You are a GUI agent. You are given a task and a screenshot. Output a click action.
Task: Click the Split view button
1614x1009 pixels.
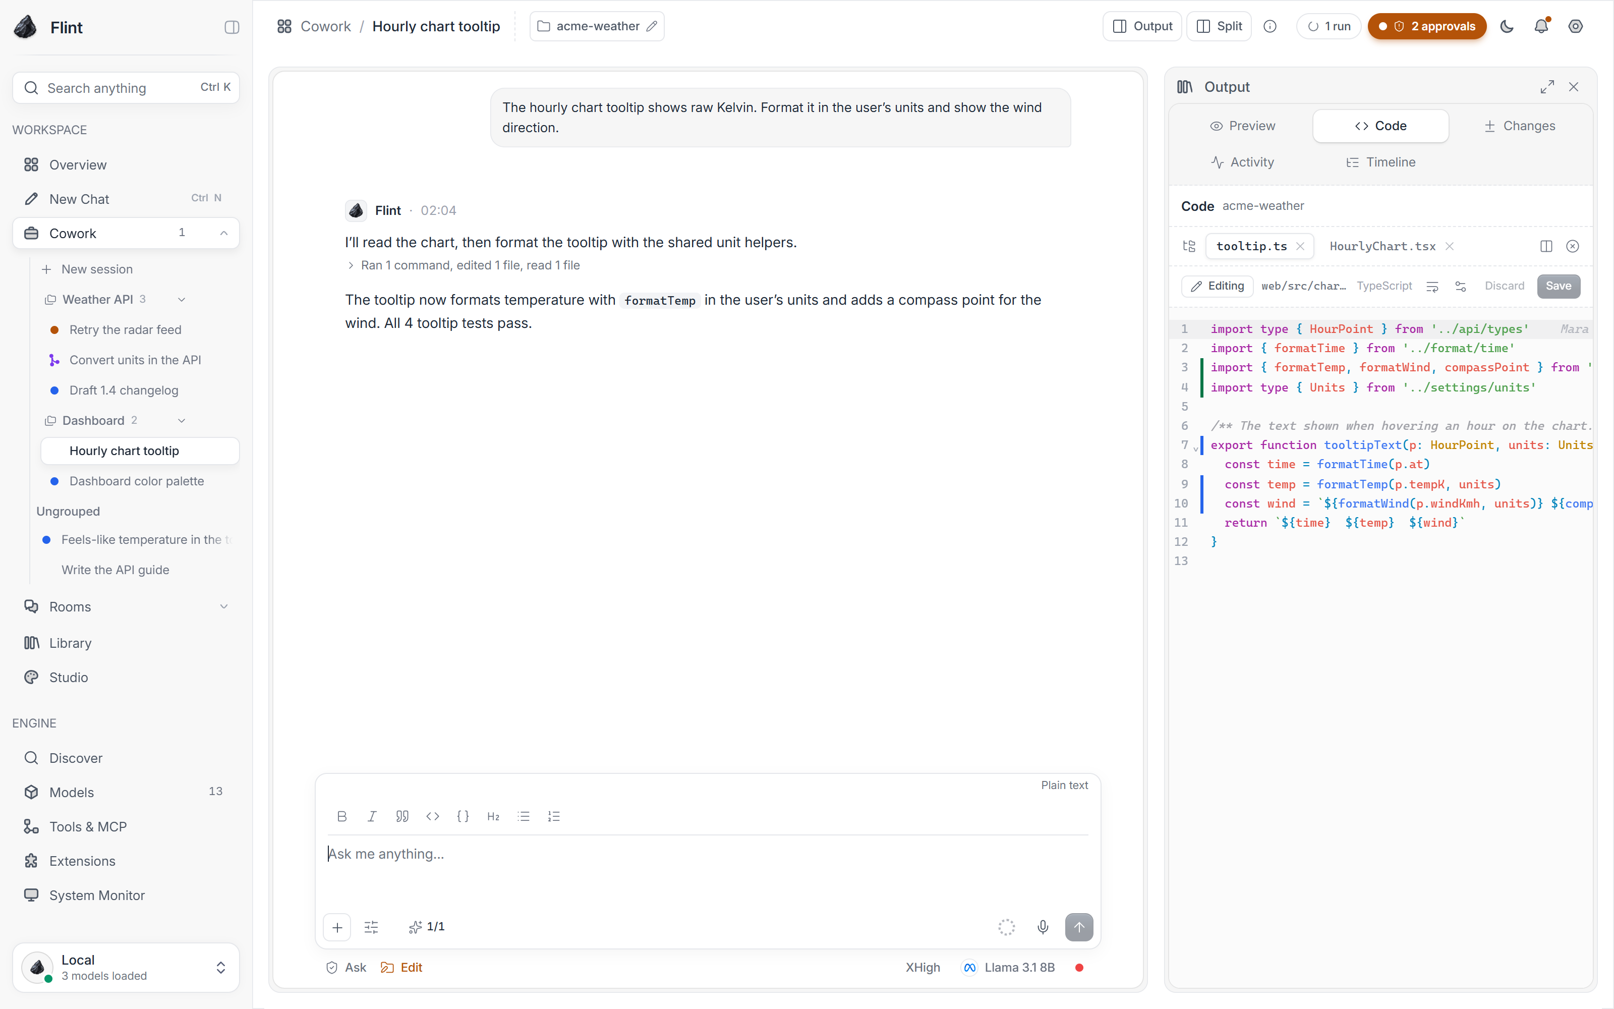[1219, 27]
